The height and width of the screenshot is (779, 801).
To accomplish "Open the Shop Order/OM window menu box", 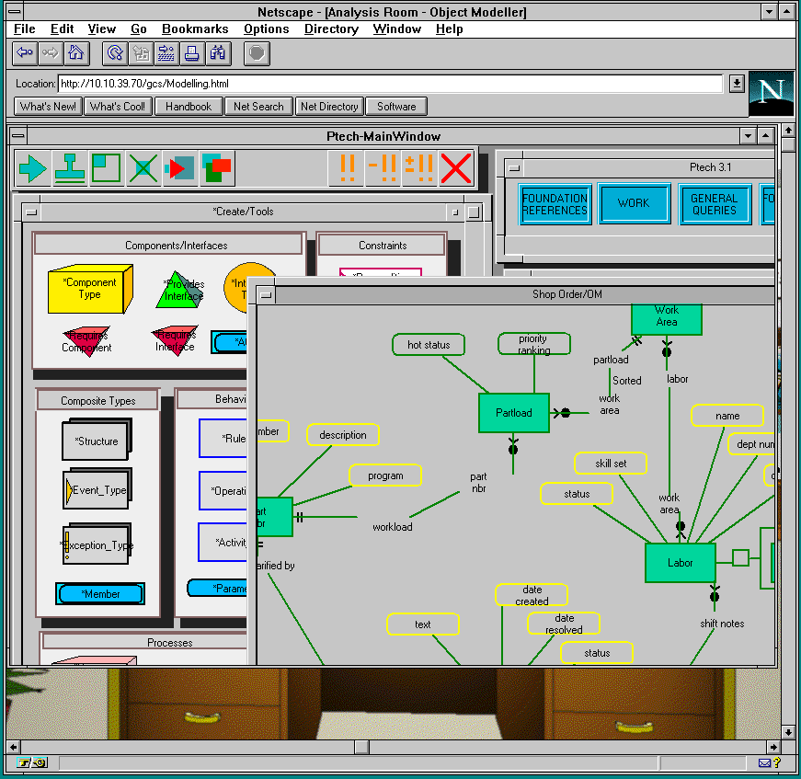I will click(x=264, y=294).
